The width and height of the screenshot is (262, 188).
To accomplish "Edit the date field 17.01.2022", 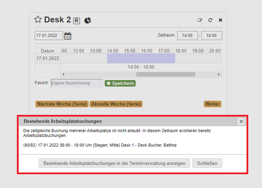I will [49, 36].
